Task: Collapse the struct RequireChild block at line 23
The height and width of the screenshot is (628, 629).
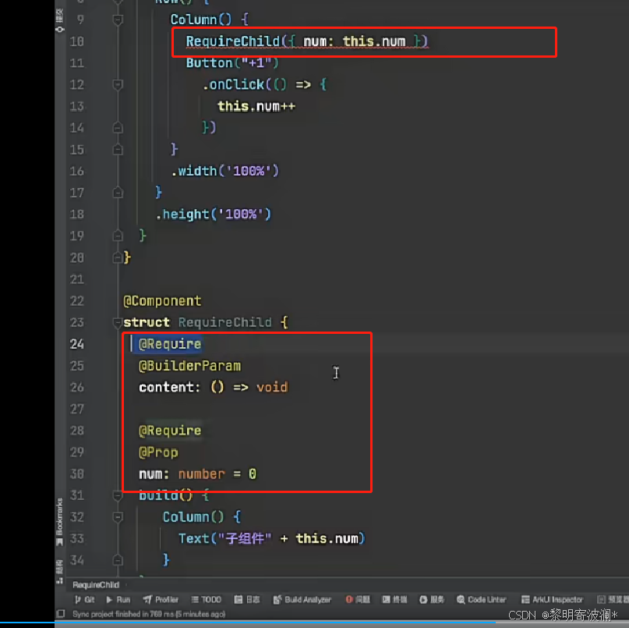Action: point(117,322)
